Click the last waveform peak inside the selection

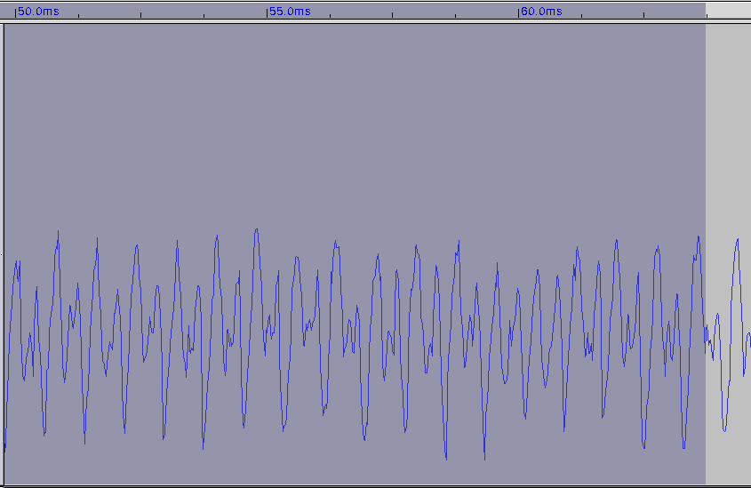click(x=699, y=237)
